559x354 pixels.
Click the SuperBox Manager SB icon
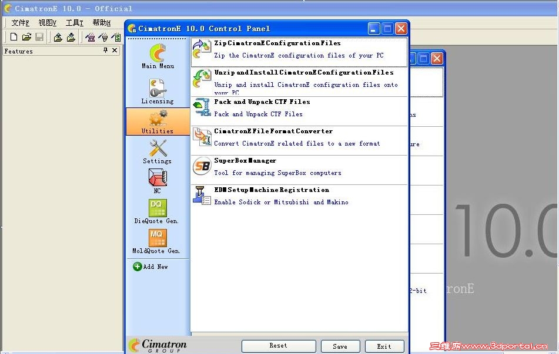pos(202,166)
